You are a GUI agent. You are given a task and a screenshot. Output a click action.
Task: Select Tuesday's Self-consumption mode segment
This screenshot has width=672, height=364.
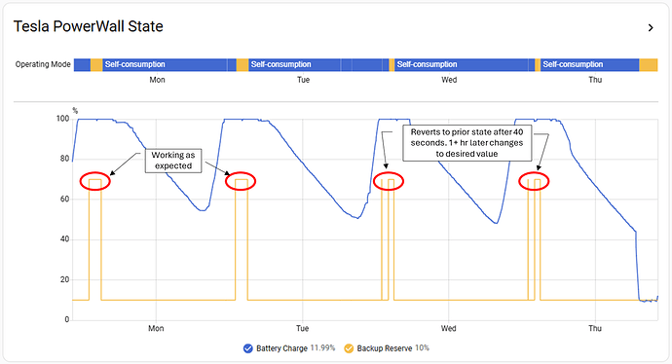click(x=294, y=64)
